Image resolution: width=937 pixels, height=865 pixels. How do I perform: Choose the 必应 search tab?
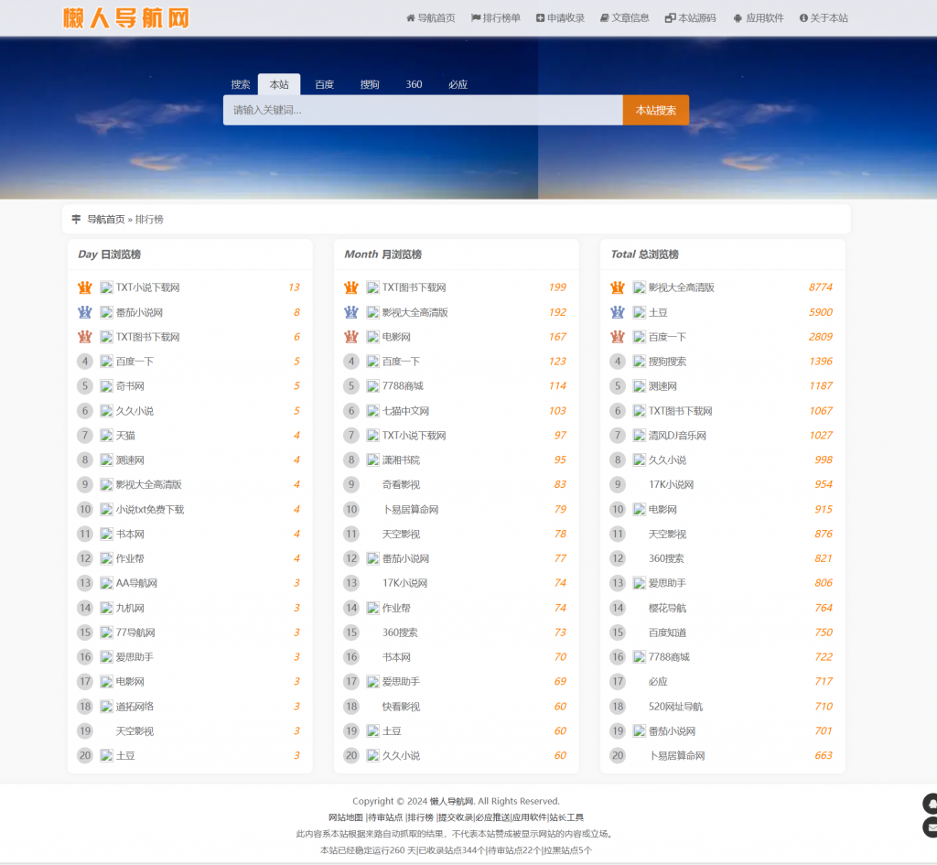458,84
